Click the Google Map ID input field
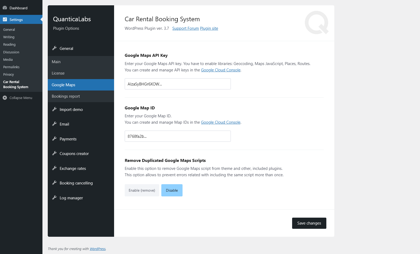Image resolution: width=420 pixels, height=254 pixels. 177,136
